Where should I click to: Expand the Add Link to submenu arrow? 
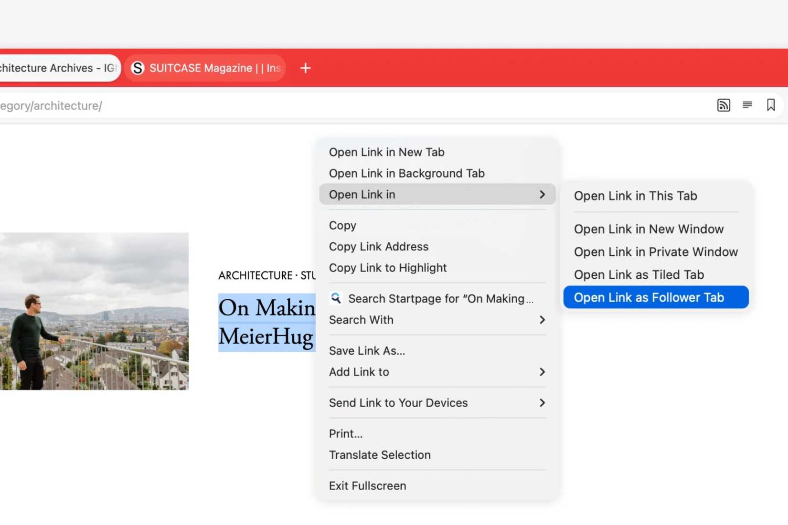click(x=542, y=372)
